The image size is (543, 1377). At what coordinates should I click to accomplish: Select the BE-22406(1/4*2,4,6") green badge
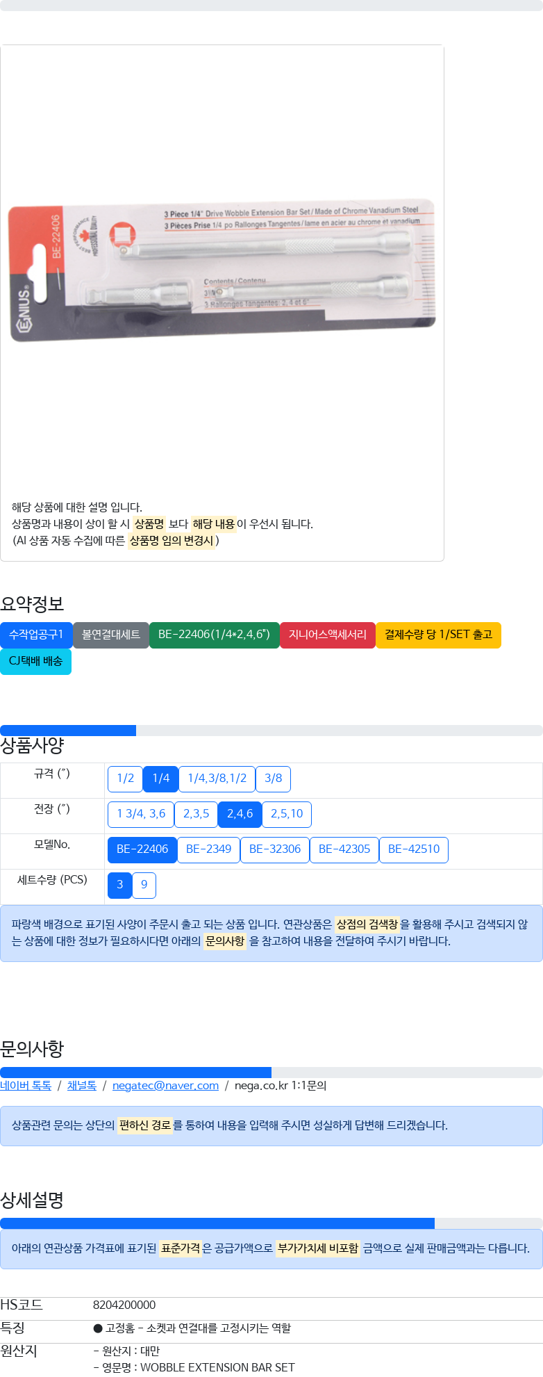[x=214, y=635]
